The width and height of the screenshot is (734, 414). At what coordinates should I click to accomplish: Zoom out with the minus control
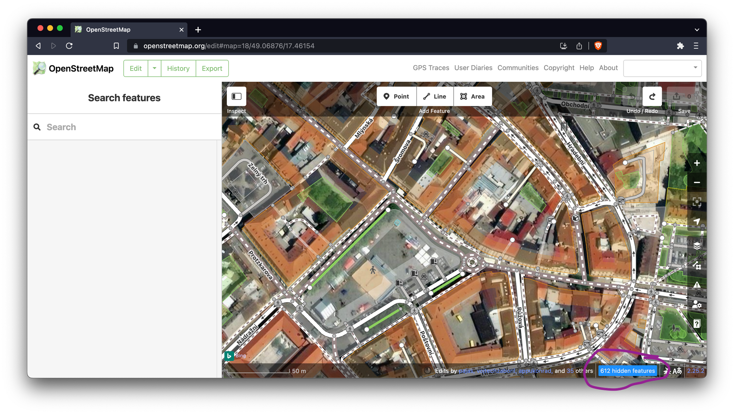(697, 182)
